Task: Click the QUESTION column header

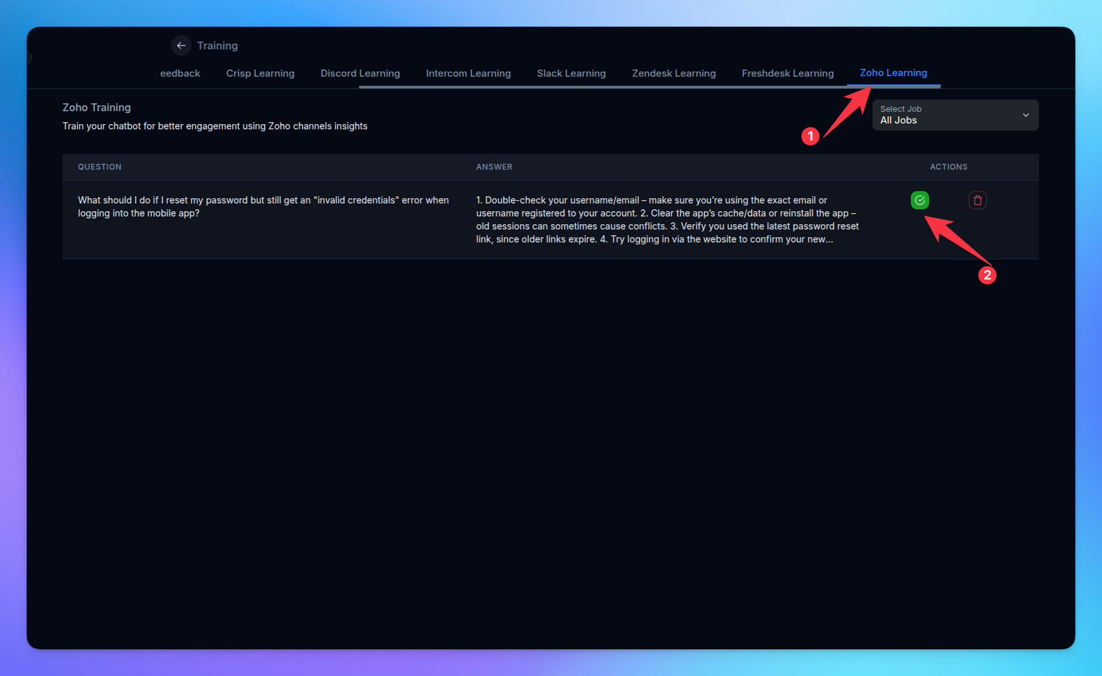Action: coord(99,167)
